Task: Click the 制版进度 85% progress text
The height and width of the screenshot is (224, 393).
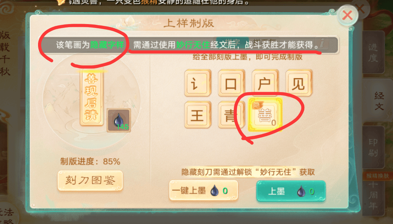Action: pos(90,161)
